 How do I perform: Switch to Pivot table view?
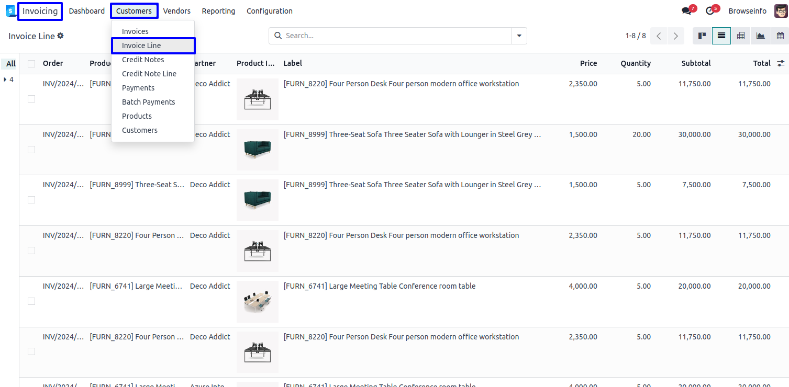pyautogui.click(x=741, y=36)
